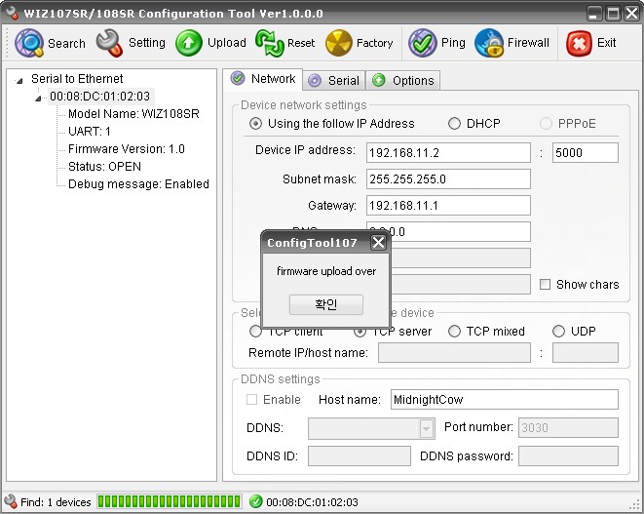This screenshot has height=514, width=644.
Task: Click the Reset toolbar label
Action: click(x=301, y=43)
